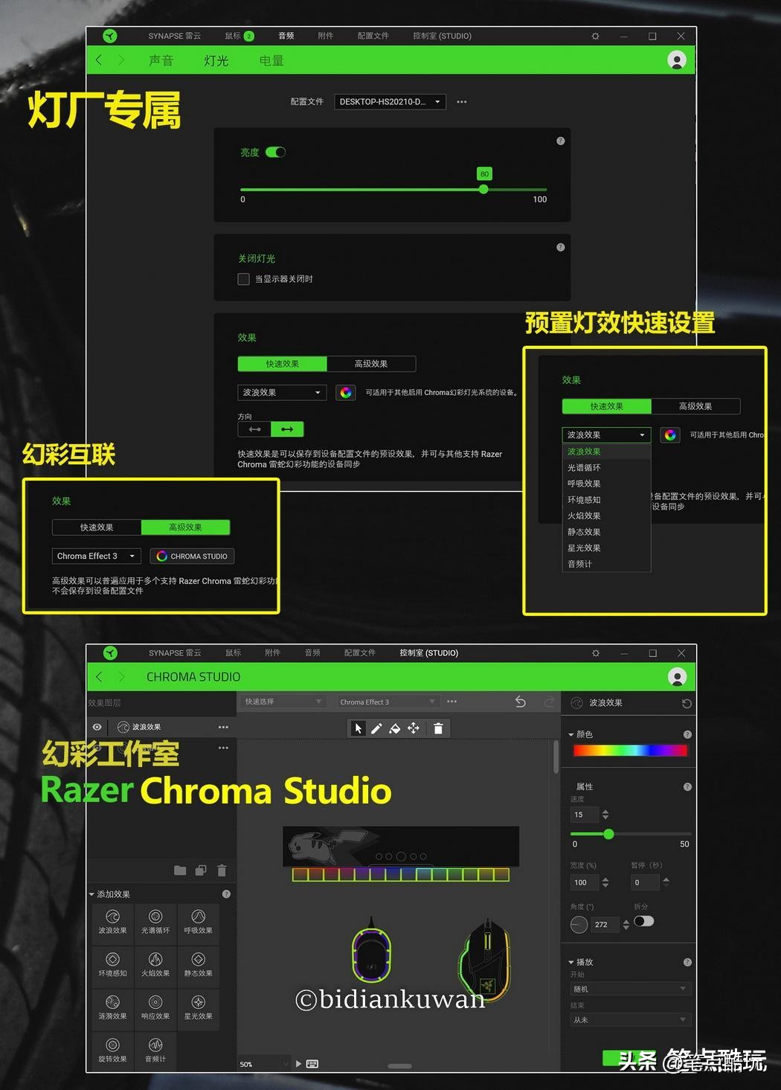Open the 波浪效果 effect dropdown

[281, 392]
